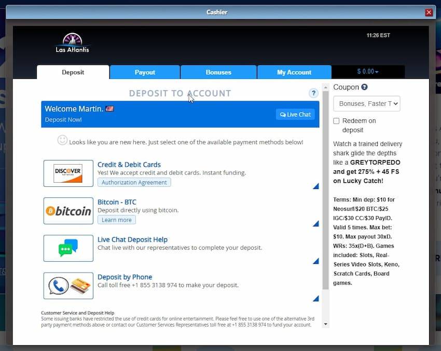Expand the Credit & Debit Cards corner arrow

pyautogui.click(x=315, y=186)
